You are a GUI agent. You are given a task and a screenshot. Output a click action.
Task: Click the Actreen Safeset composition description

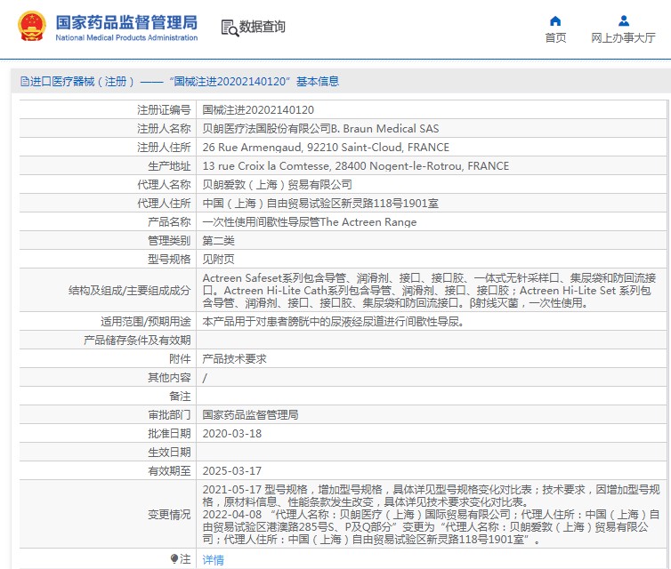[429, 290]
